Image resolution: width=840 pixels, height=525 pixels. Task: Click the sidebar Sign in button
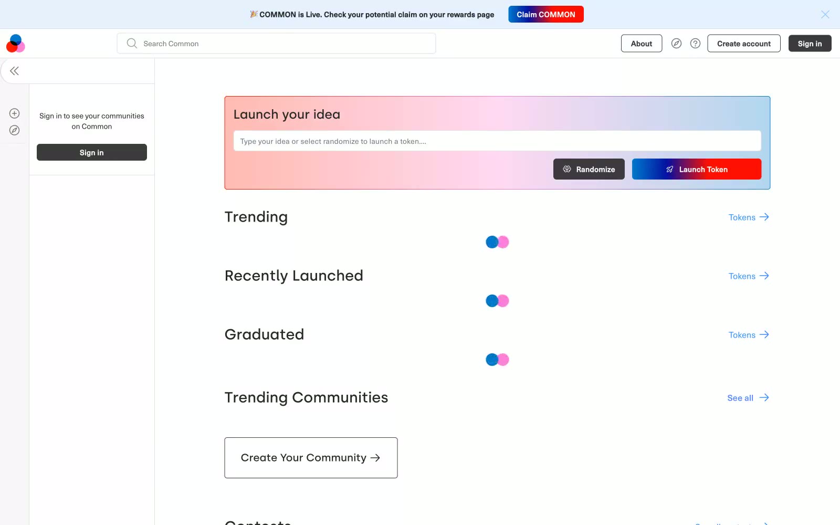[92, 152]
